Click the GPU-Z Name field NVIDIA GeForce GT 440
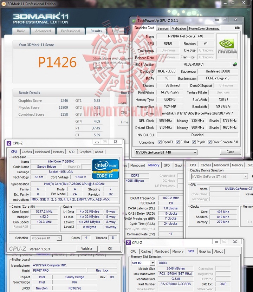 tap(186, 36)
